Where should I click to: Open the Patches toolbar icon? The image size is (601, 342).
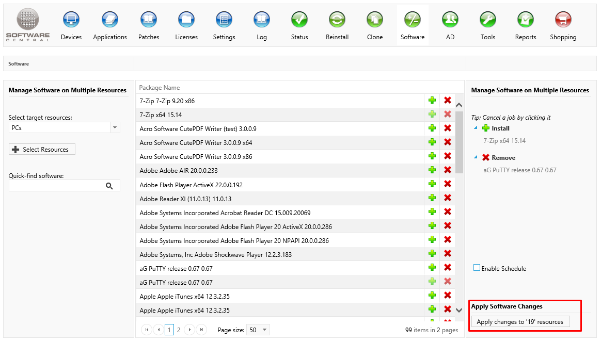pos(149,21)
